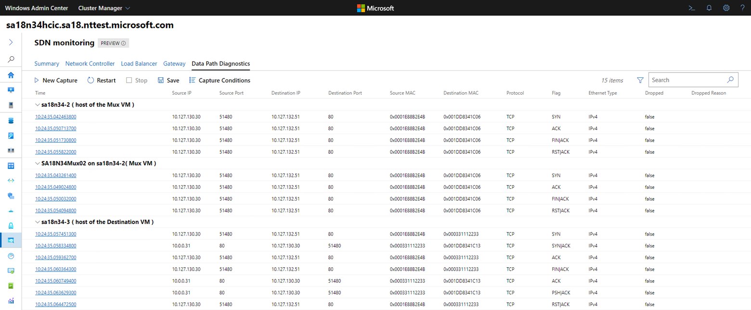The width and height of the screenshot is (751, 310).
Task: Open packet timestamp 10:24:35.064472500
Action: coord(56,304)
